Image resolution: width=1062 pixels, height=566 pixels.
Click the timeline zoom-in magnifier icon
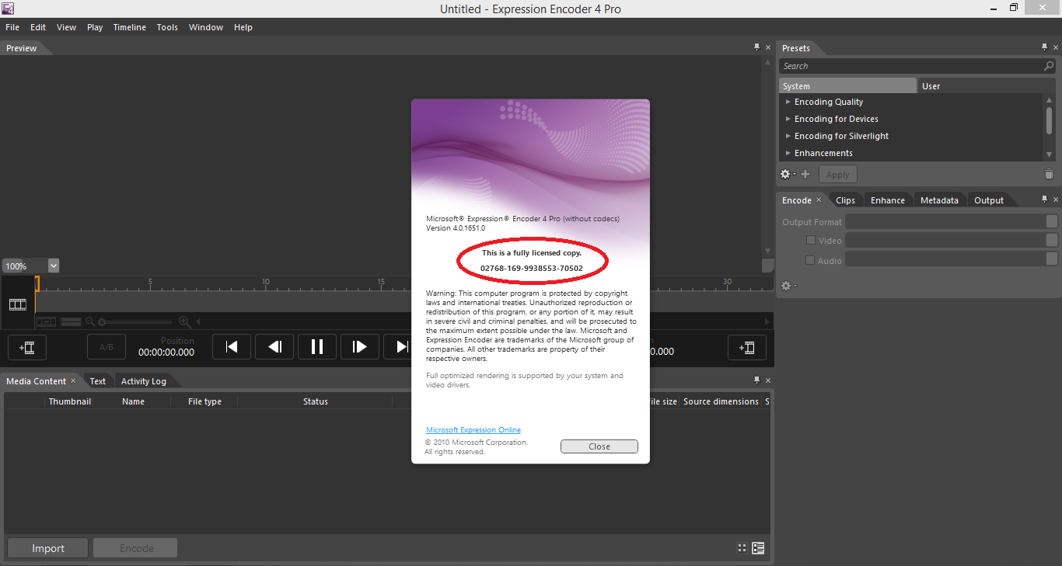(185, 321)
